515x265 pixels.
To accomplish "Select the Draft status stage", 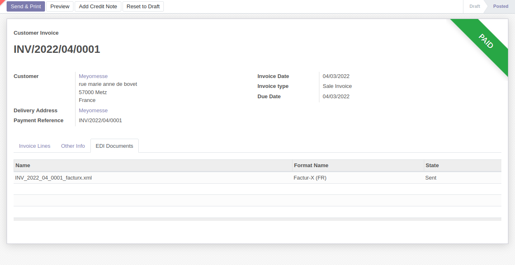I will point(475,6).
